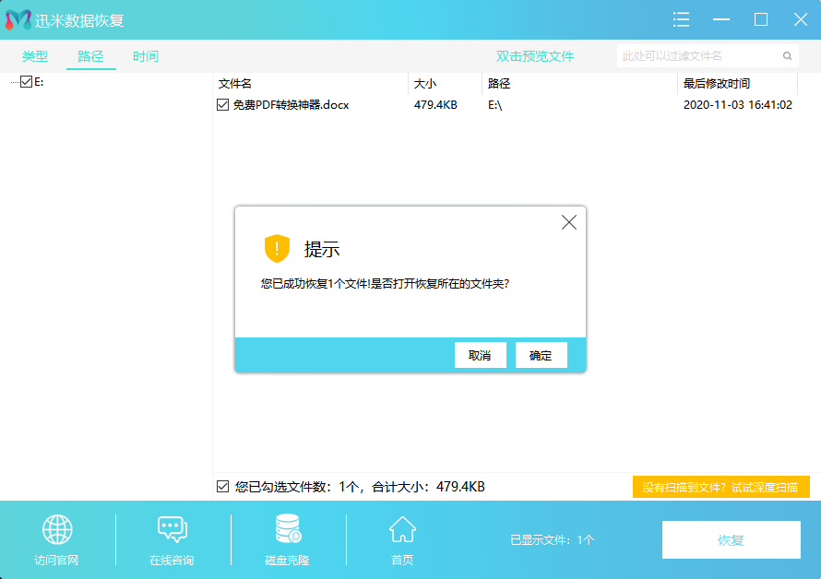The width and height of the screenshot is (821, 579).
Task: Select the 在线咨询 chat icon
Action: pyautogui.click(x=172, y=530)
